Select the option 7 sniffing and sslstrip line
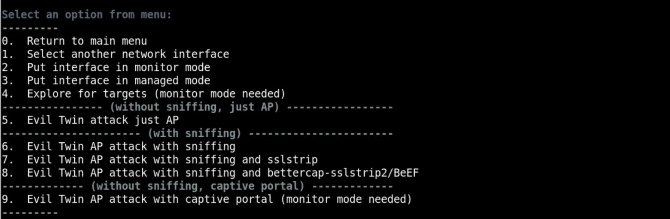670x219 pixels. (x=172, y=160)
